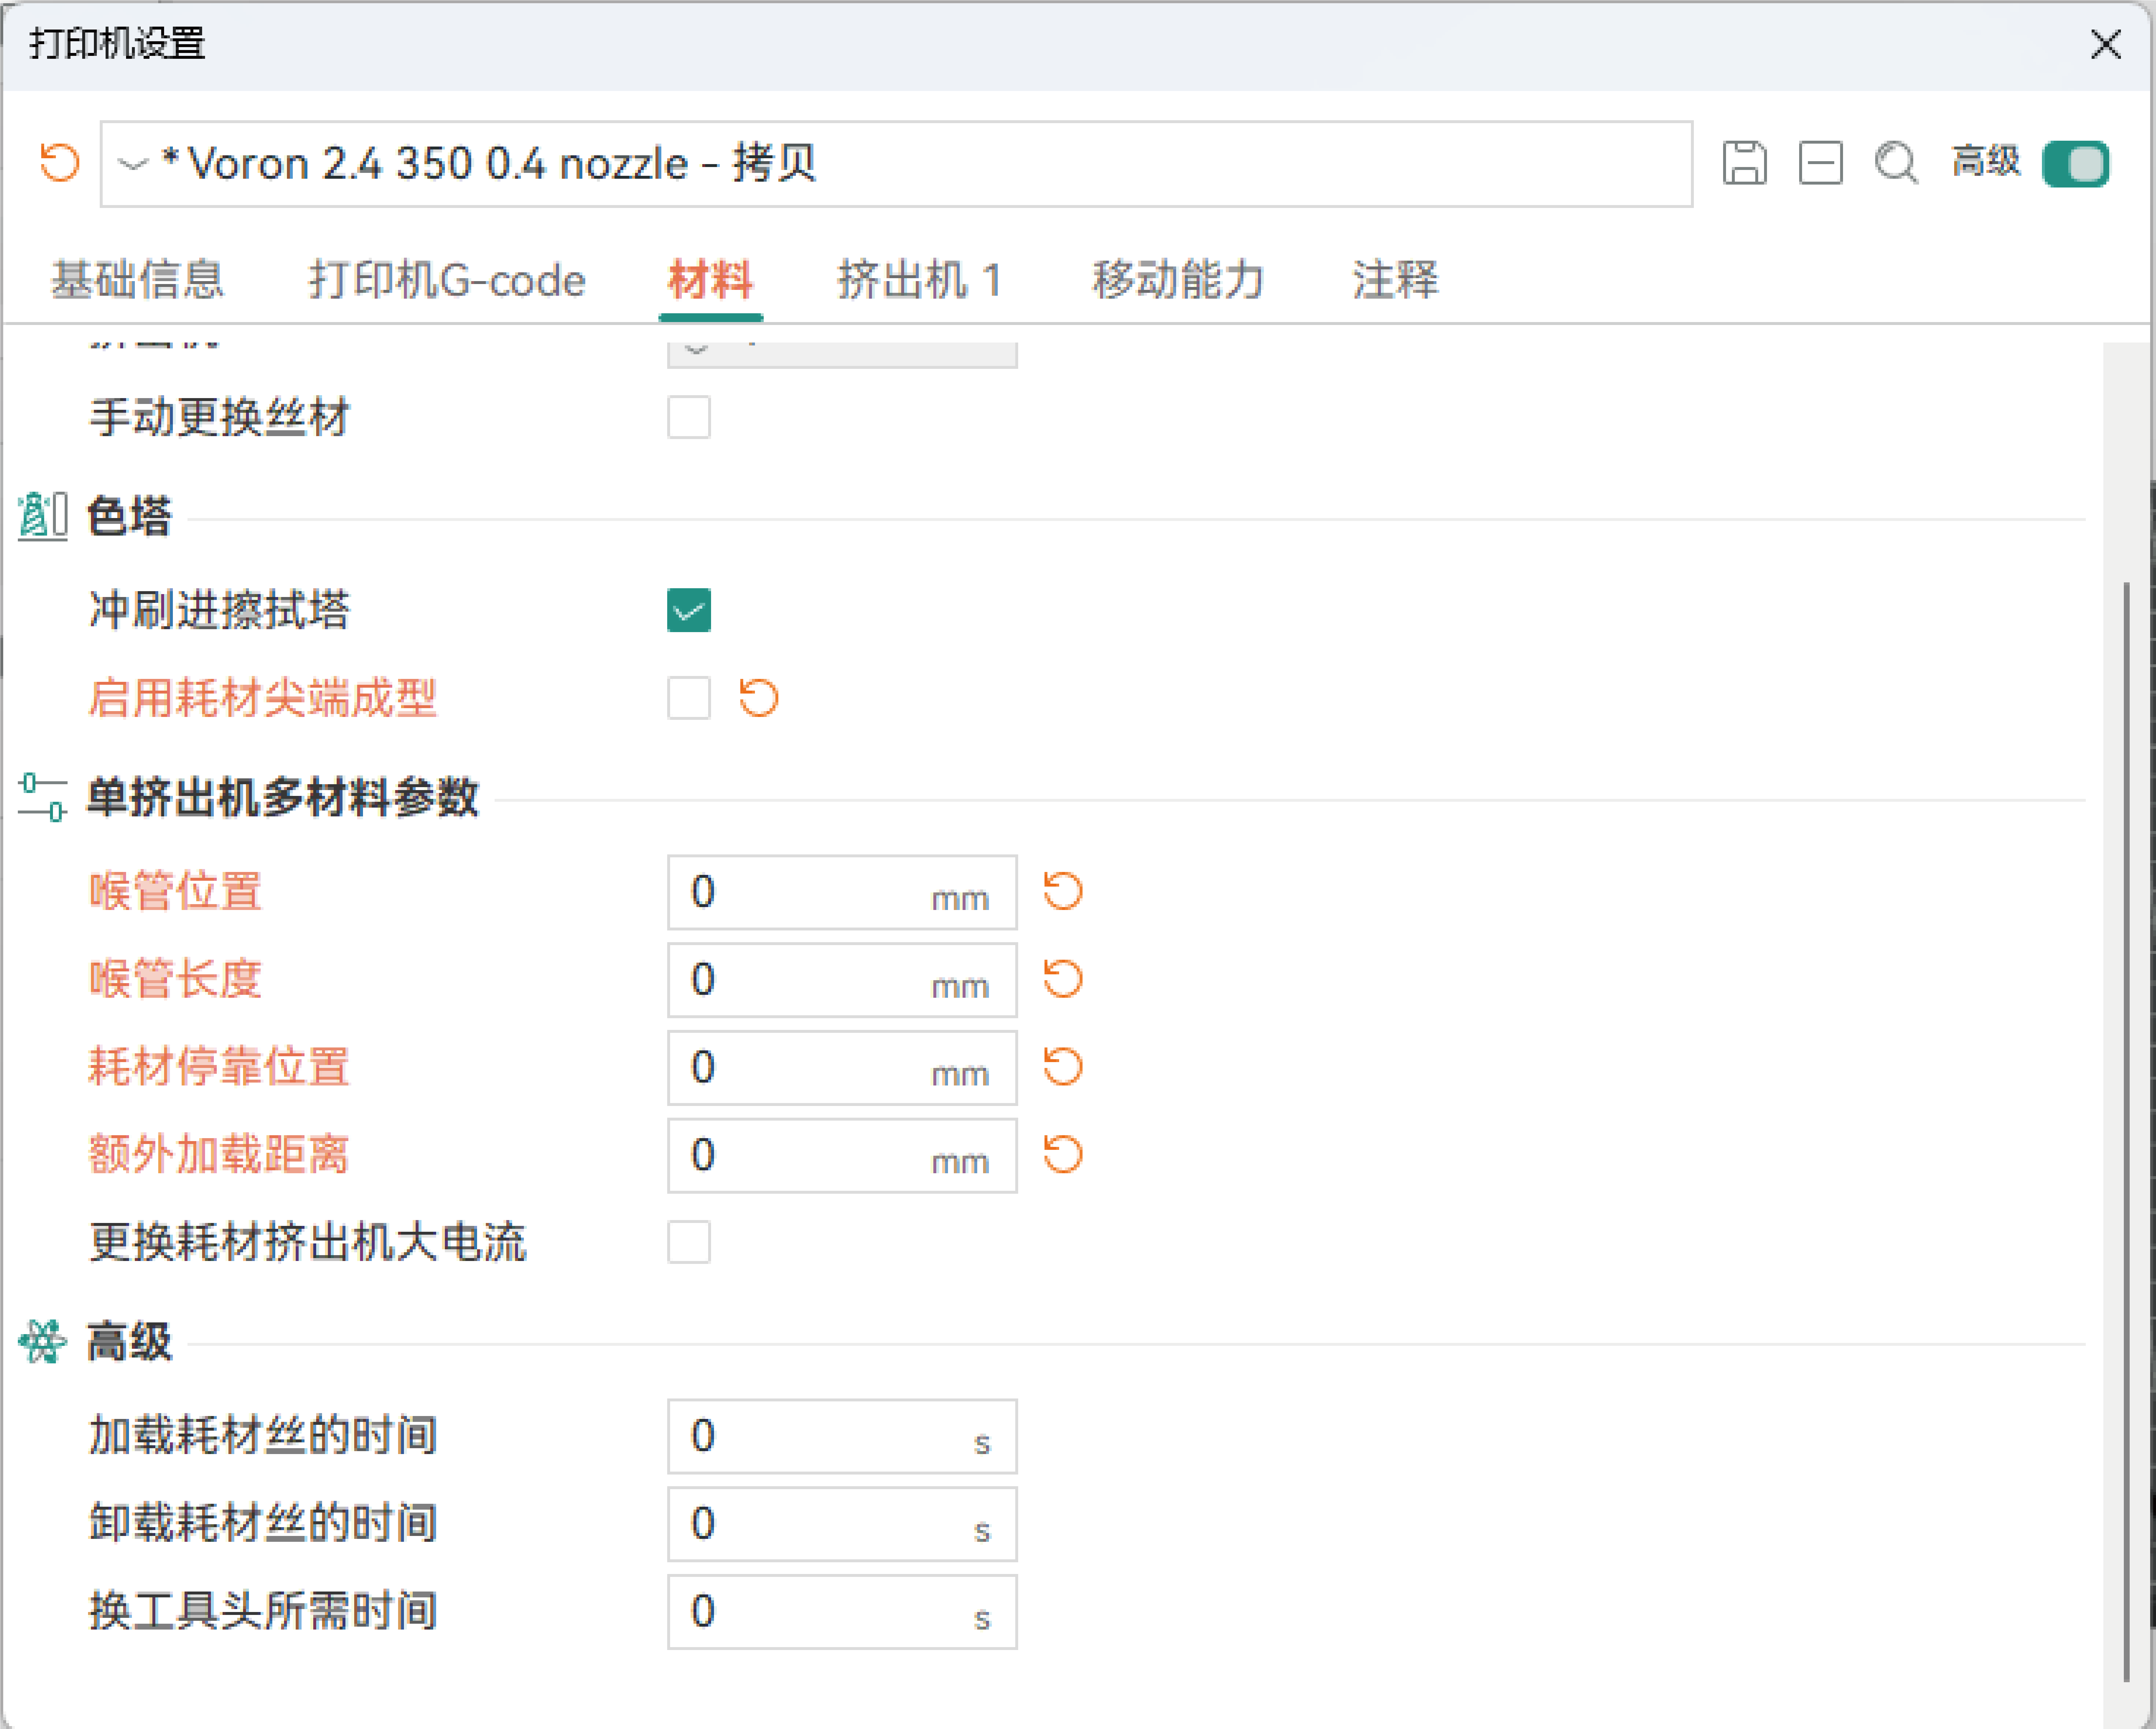Uncheck the 冲刷进擦拭塔 checkbox
This screenshot has width=2156, height=1729.
pyautogui.click(x=689, y=610)
